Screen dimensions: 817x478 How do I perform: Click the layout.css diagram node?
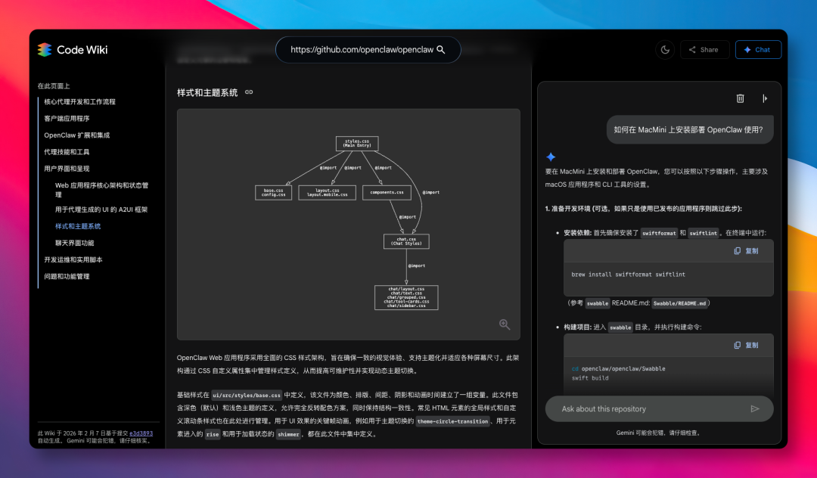328,192
